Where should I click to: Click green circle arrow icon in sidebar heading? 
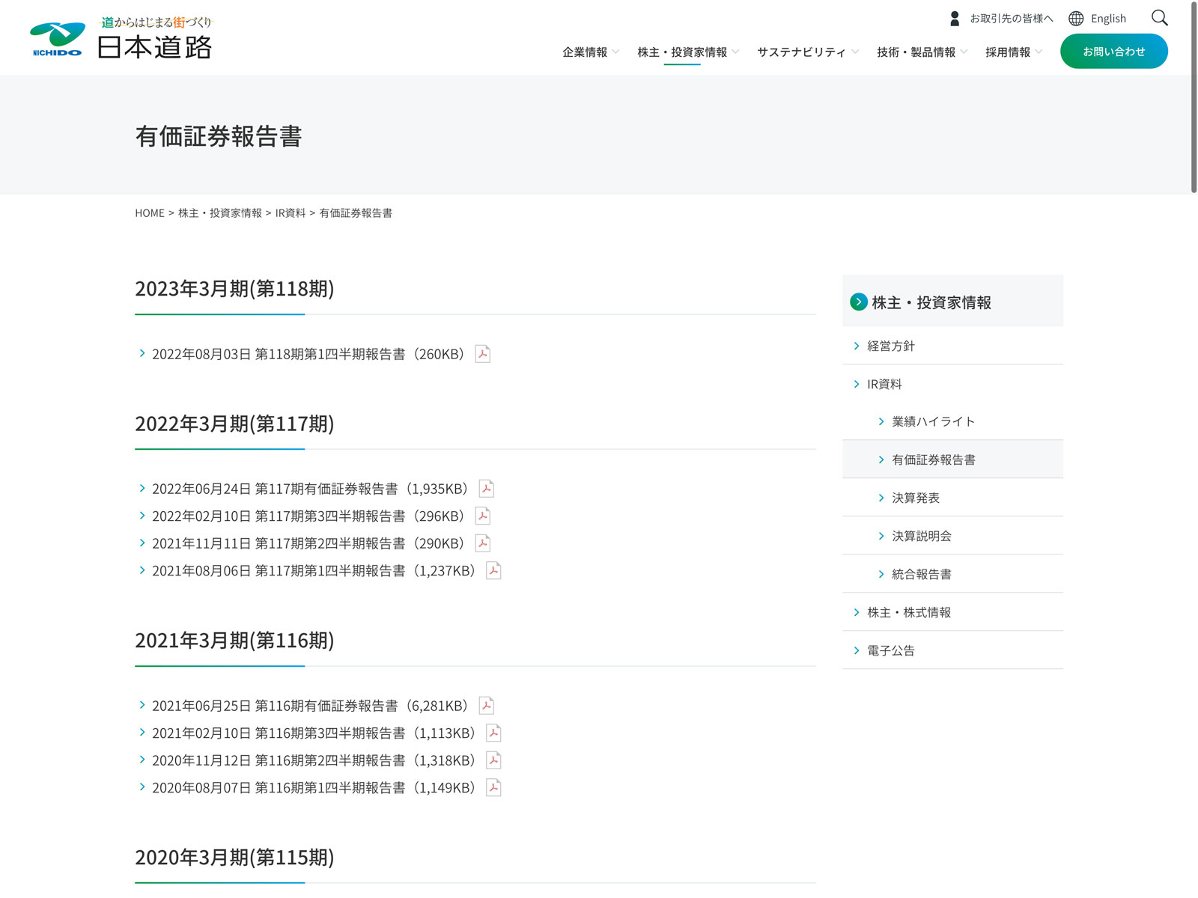coord(859,302)
